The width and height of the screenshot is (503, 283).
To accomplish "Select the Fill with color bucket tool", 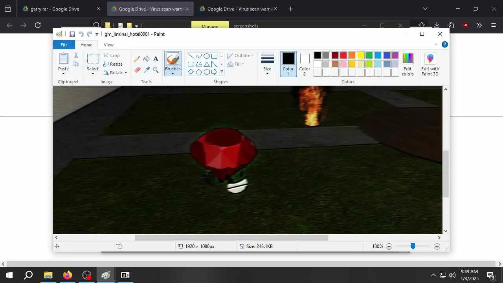I will pos(147,59).
